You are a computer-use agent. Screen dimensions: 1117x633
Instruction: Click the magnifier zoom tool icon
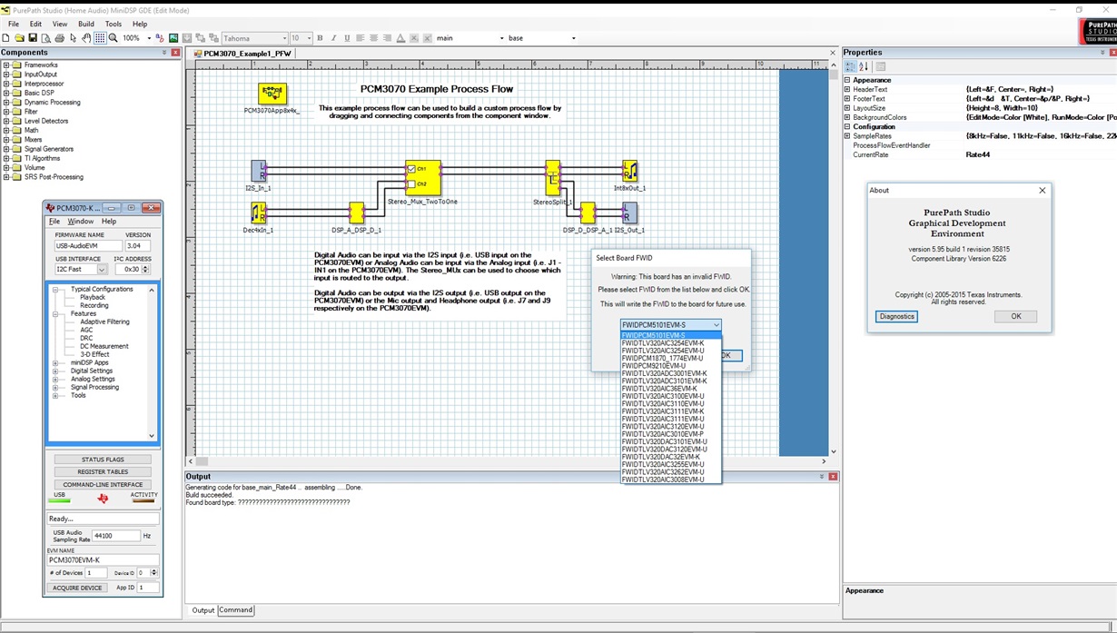pyautogui.click(x=114, y=38)
